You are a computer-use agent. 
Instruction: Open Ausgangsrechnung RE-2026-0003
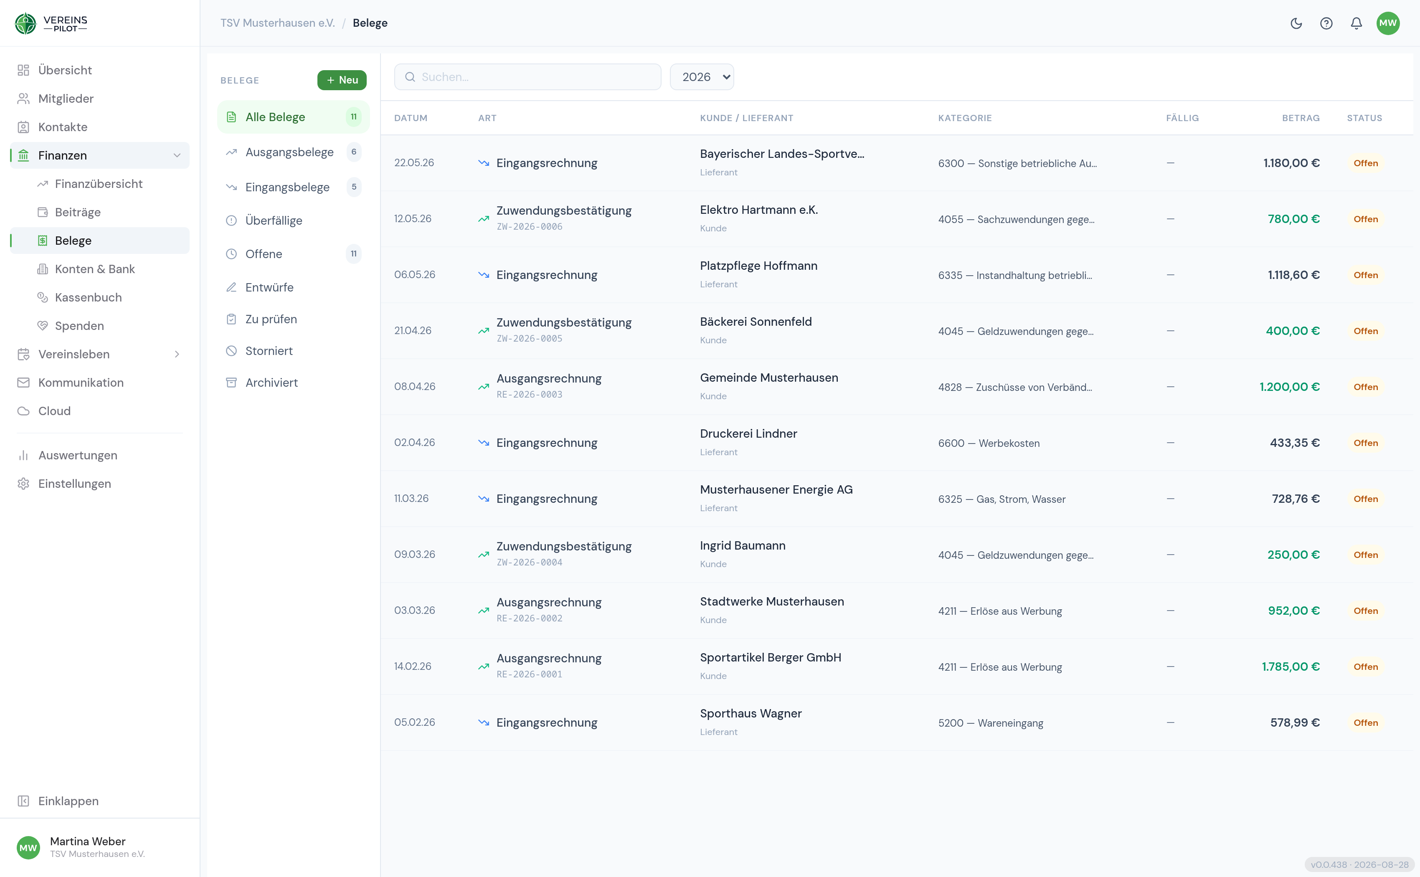coord(897,387)
